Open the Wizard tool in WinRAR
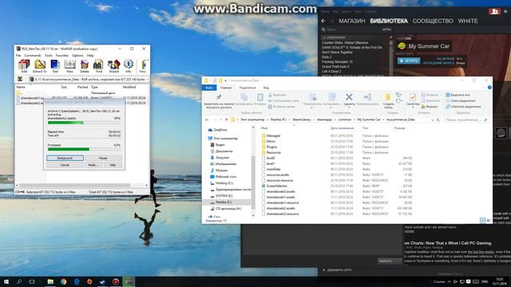 pos(113,66)
